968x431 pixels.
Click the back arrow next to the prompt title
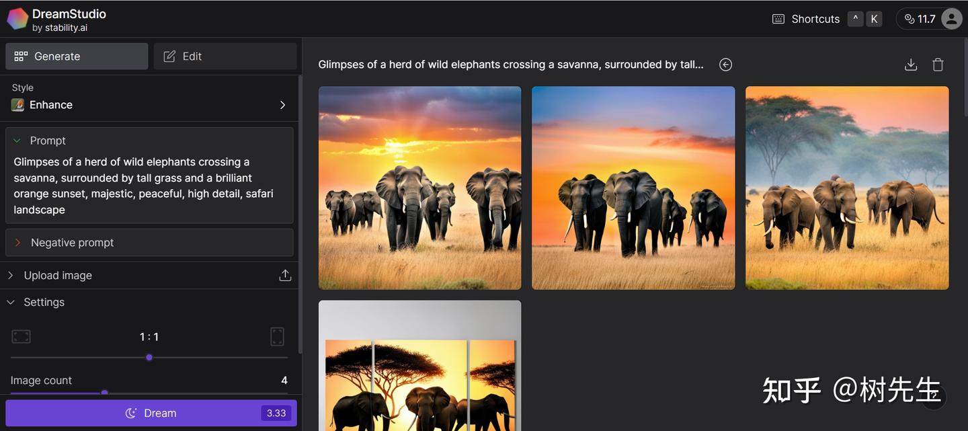[725, 64]
